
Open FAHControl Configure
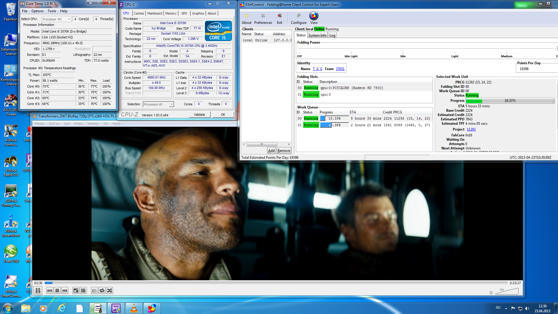click(298, 19)
